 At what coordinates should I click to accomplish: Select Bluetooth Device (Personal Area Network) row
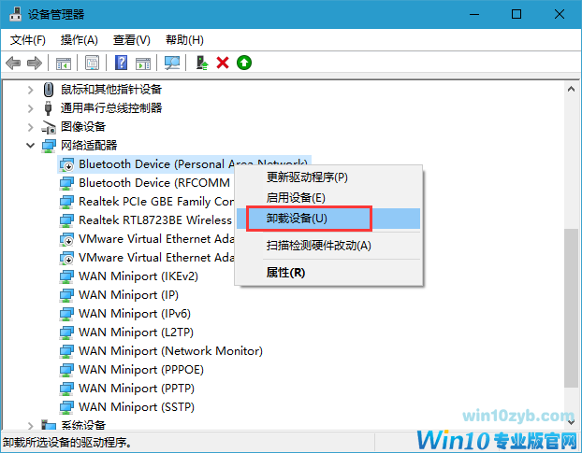pos(184,164)
